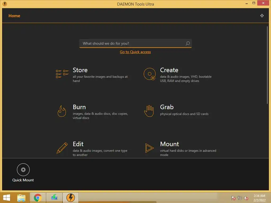
Task: Click the Grab hand icon
Action: click(x=149, y=111)
